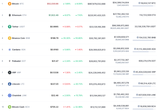Click XRP market cap $24,228,949,452
The height and width of the screenshot is (111, 157).
click(97, 73)
